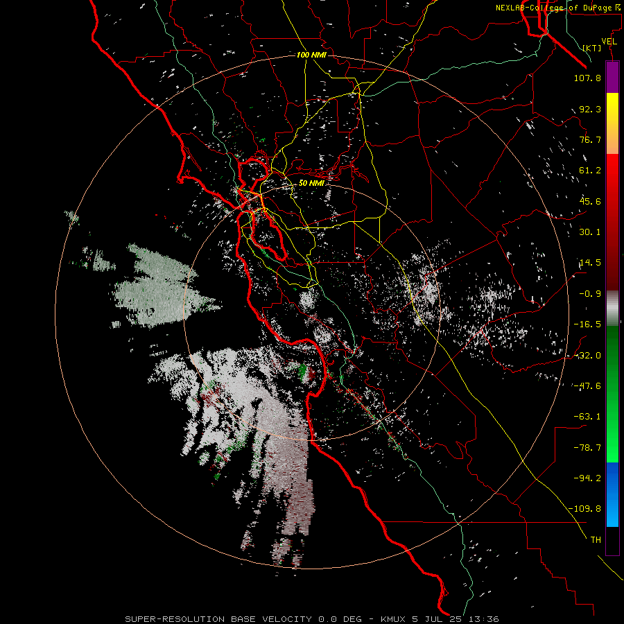Viewport: 624px width, 624px height.
Task: Click the 92.3 velocity scale value
Action: pos(590,109)
